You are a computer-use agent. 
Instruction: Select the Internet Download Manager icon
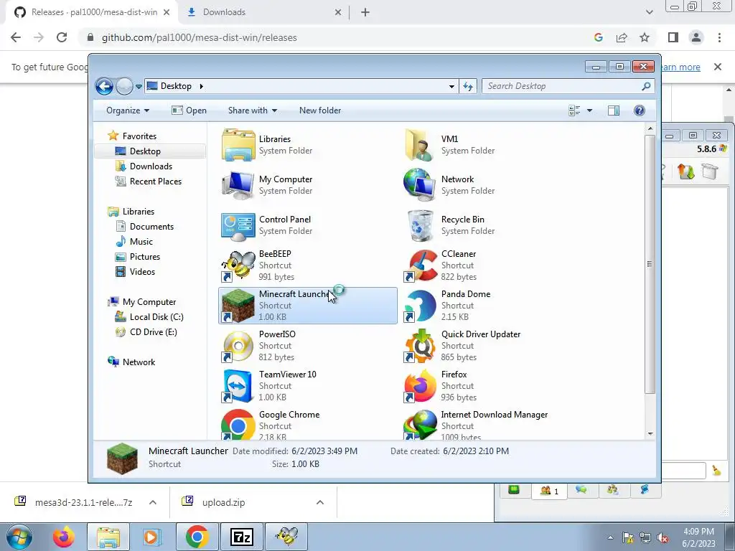[x=421, y=425]
